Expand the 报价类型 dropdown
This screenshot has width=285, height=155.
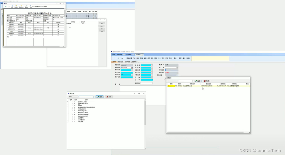pos(177,75)
